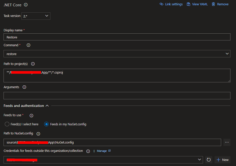This screenshot has height=166, width=236.
Task: Collapse the Feeds and authentication section
Action: [47, 106]
